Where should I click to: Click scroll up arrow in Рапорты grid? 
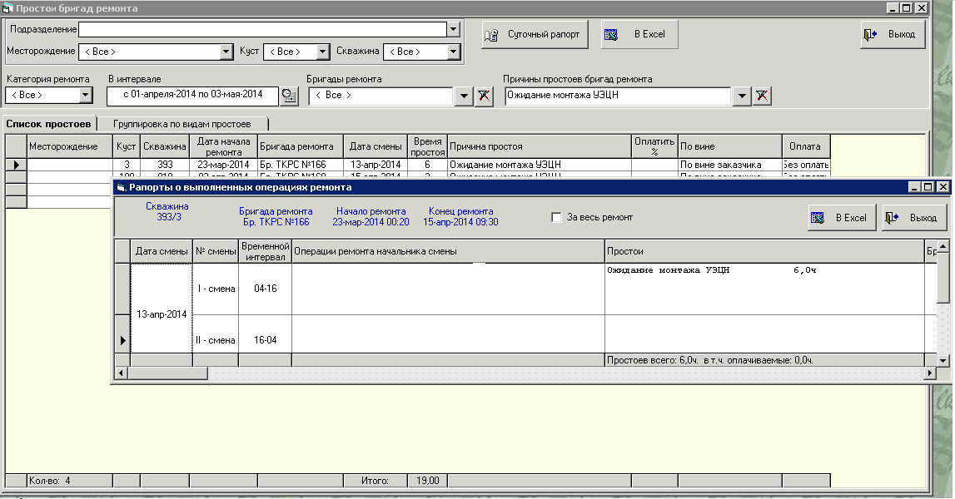pos(943,246)
